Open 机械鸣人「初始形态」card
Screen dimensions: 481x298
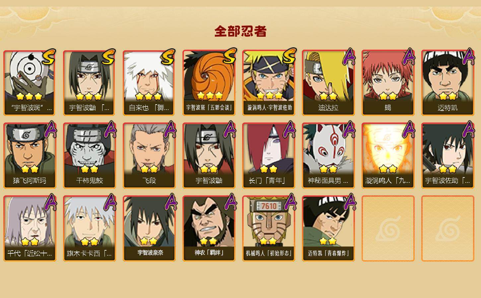point(268,228)
